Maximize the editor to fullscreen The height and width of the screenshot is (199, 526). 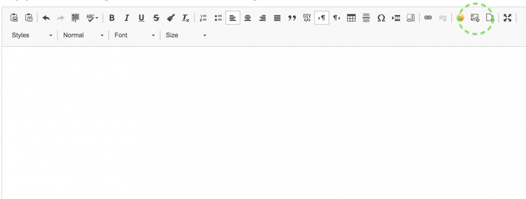pos(507,18)
